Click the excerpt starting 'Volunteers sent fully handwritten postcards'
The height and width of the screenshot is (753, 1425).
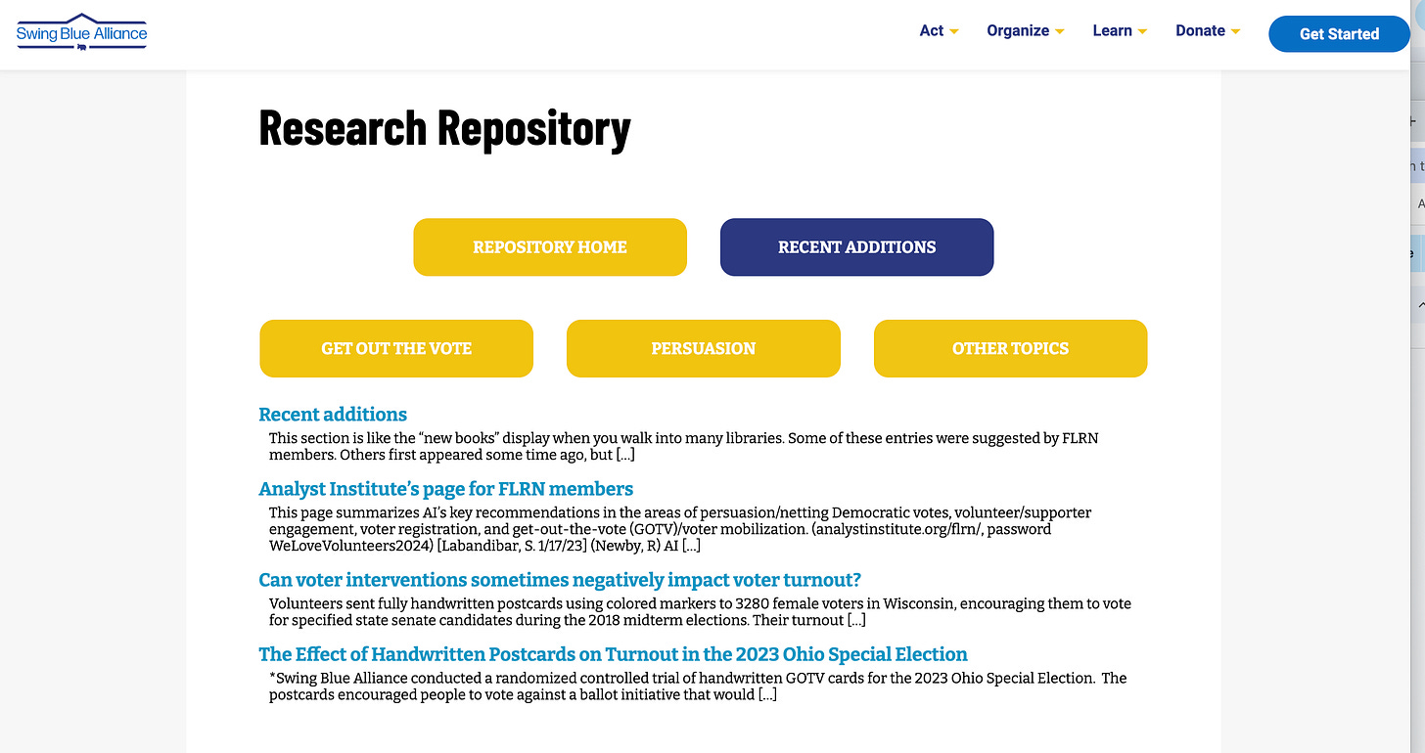tap(700, 612)
